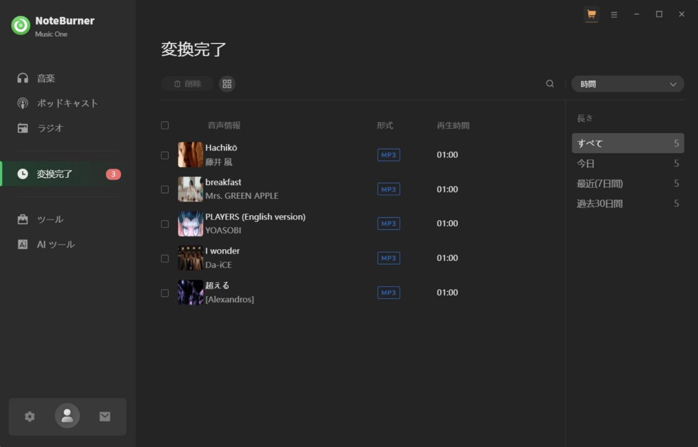
Task: Click the red badge showing 3
Action: [113, 174]
